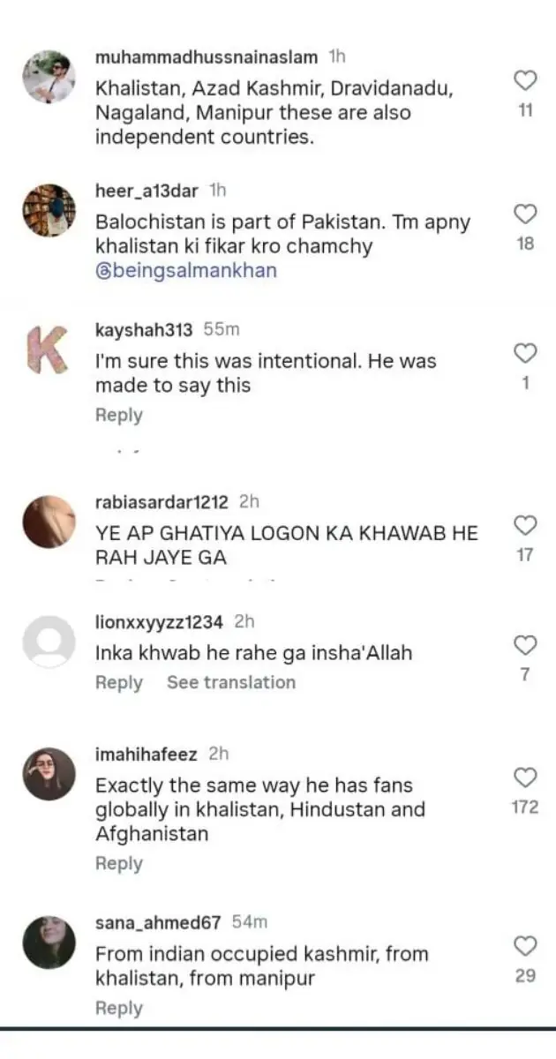The image size is (556, 1059).
Task: Like lionxxyyzz1234's comment
Action: click(525, 645)
